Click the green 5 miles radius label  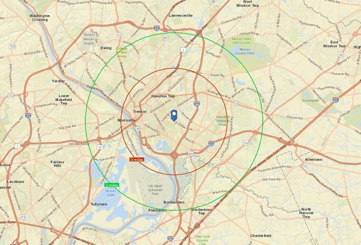pos(112,185)
